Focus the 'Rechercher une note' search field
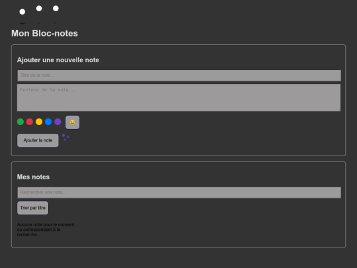 179,193
